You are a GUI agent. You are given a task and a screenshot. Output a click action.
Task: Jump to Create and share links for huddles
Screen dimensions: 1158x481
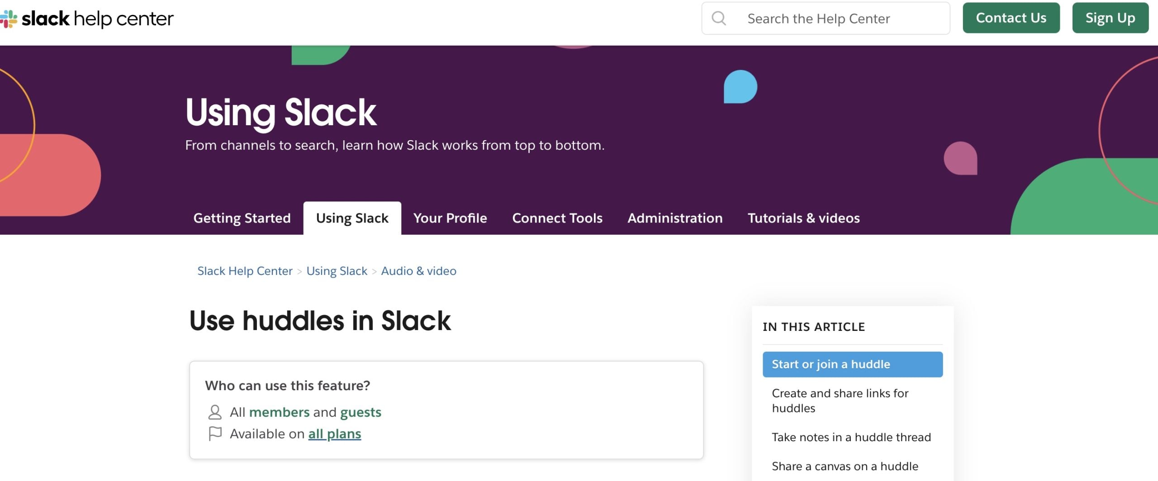[x=840, y=401]
